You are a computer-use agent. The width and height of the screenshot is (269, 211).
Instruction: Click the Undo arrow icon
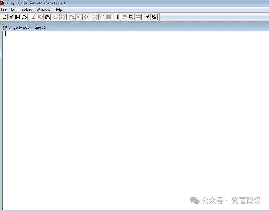[x=56, y=17]
